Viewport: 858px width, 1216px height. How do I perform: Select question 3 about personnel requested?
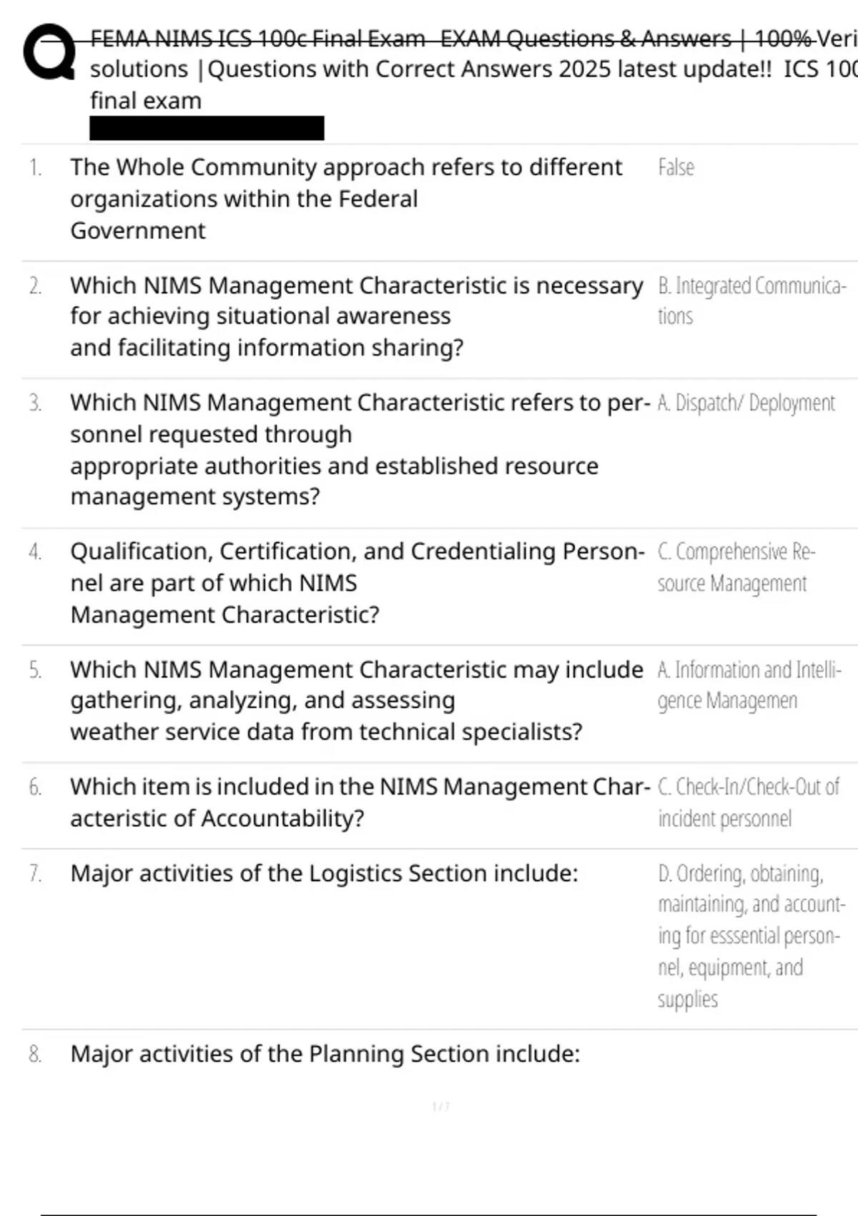click(x=360, y=449)
